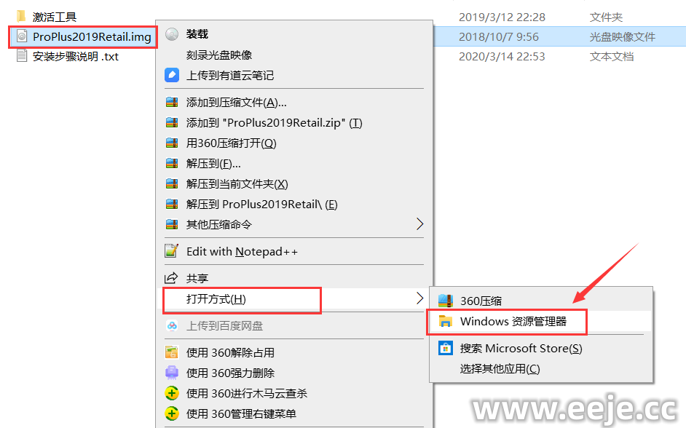Click the disc icon beside 装载
686x428 pixels.
pyautogui.click(x=172, y=34)
